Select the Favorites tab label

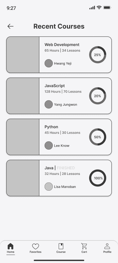pos(35,252)
